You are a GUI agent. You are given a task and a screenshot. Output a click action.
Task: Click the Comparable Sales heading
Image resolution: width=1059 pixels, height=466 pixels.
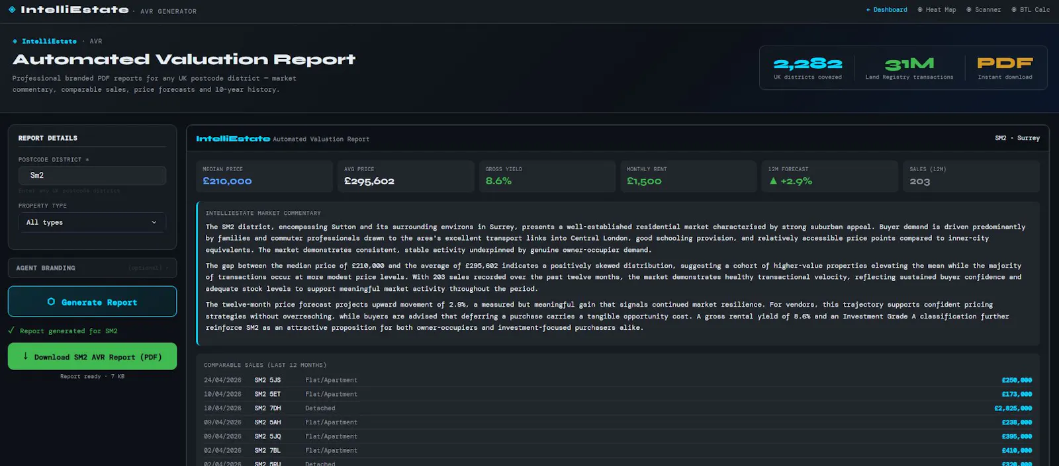[x=265, y=365]
